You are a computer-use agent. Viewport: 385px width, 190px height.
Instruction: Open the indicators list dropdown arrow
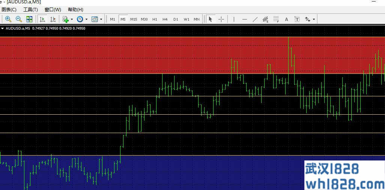(x=72, y=19)
